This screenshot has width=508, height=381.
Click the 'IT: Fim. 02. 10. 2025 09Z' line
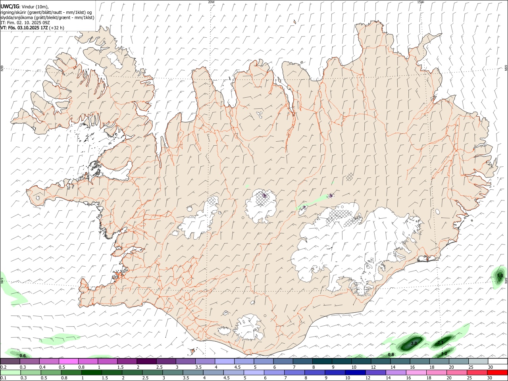coord(25,23)
